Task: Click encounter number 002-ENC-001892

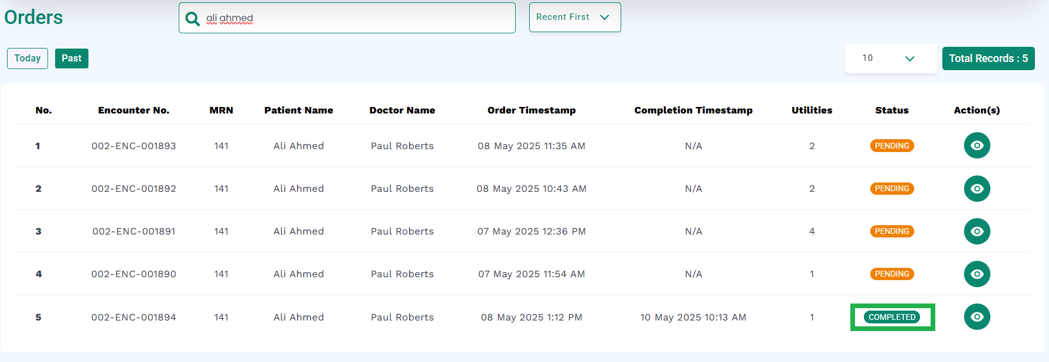Action: [134, 188]
